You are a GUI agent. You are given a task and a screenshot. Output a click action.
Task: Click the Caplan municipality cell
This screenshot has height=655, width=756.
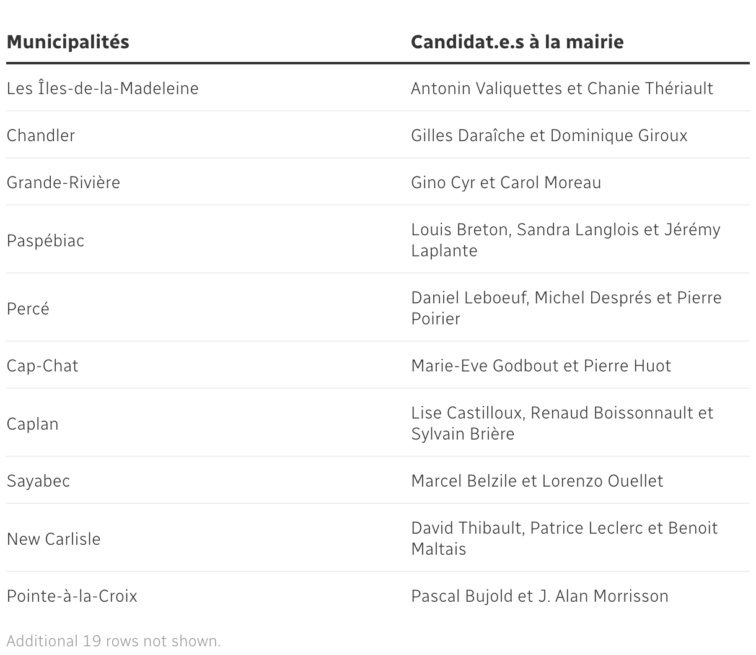click(32, 424)
